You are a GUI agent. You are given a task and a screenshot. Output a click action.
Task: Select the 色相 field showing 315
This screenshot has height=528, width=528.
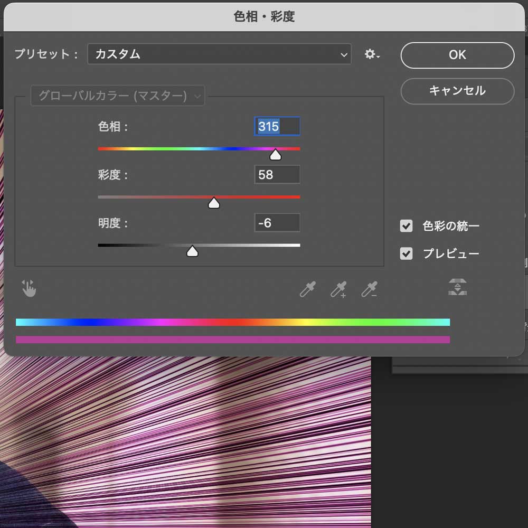point(277,126)
